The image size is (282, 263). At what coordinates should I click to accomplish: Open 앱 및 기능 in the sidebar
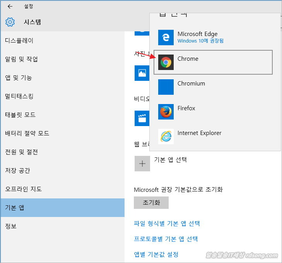[19, 78]
